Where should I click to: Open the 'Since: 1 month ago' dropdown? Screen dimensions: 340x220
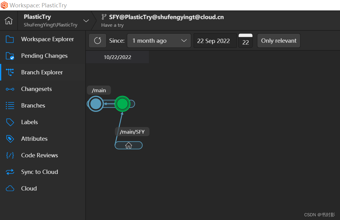pyautogui.click(x=159, y=41)
